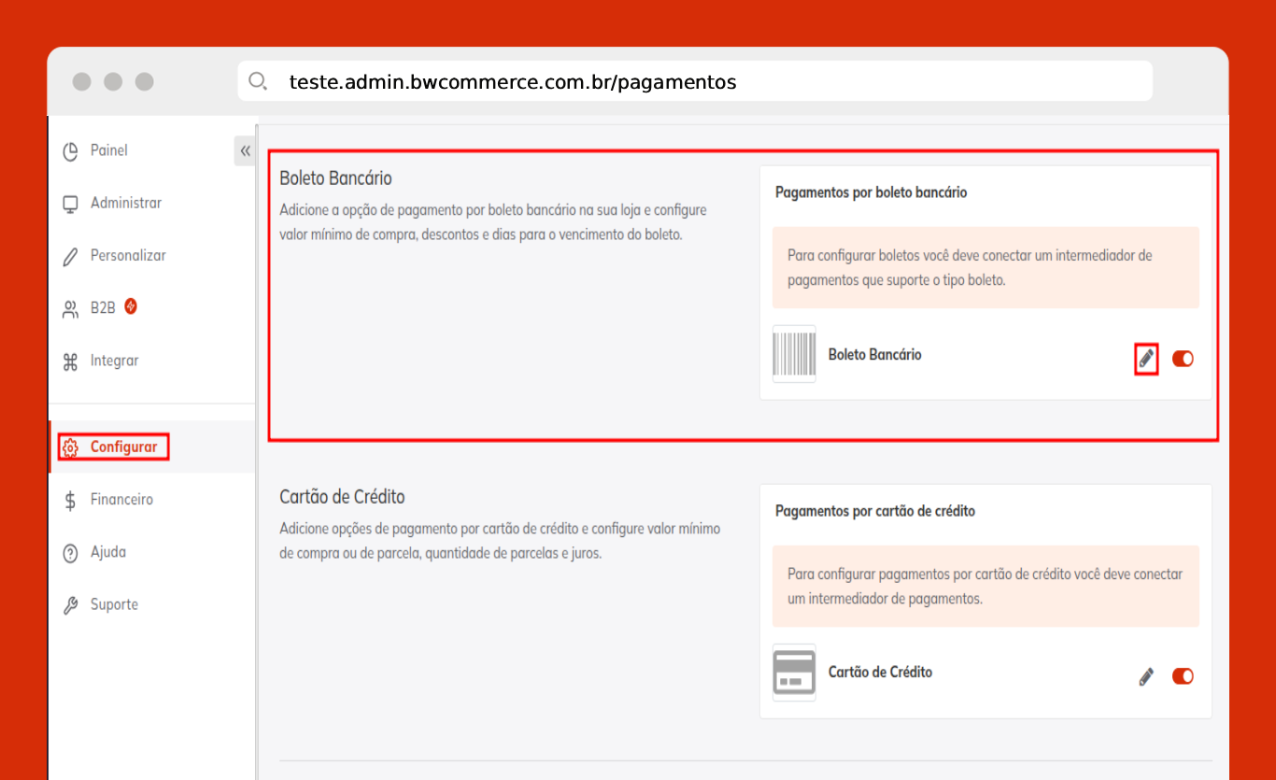Click the Painel pie chart icon

(x=70, y=151)
